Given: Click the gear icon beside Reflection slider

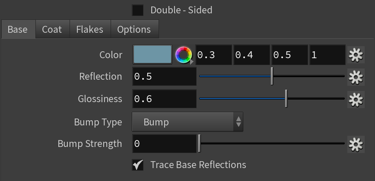Looking at the screenshot, I should 356,77.
